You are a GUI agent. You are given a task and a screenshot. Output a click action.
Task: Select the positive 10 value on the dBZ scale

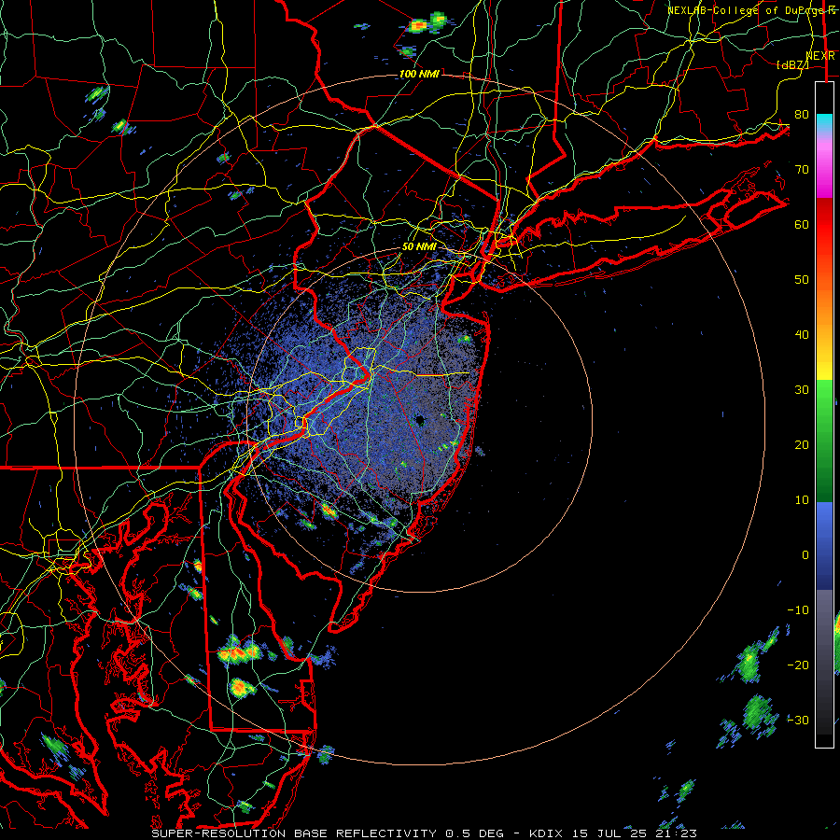802,500
